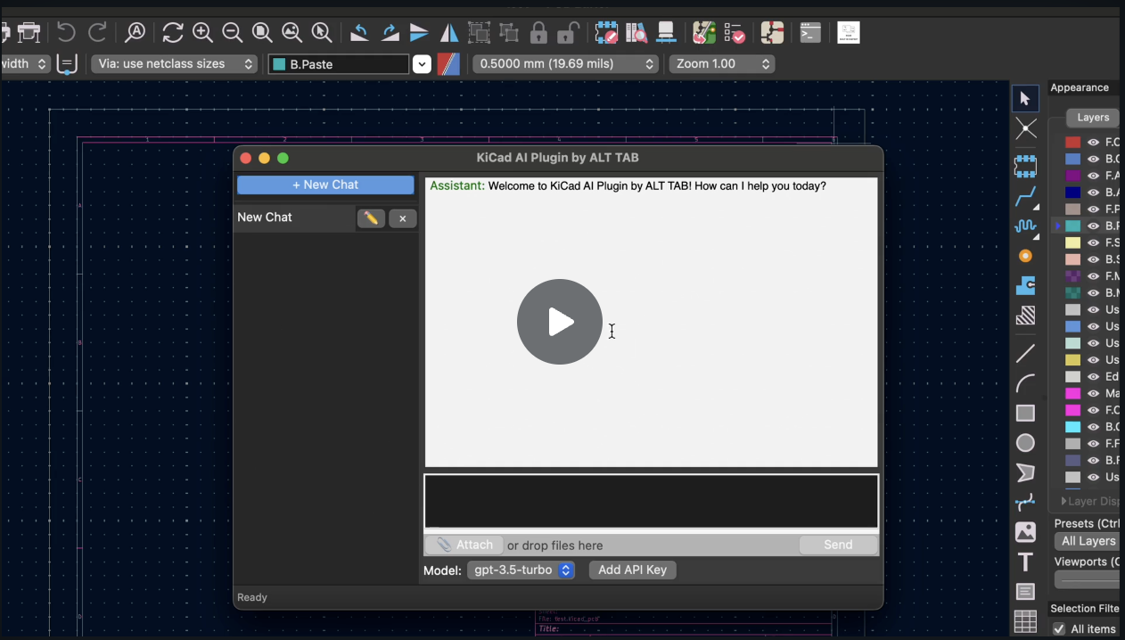Launch the KiCad AI plugin toolbar icon
This screenshot has height=640, width=1125.
(849, 33)
